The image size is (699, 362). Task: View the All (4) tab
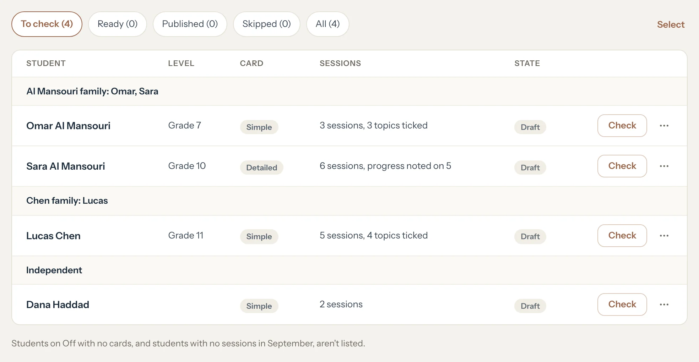(x=328, y=24)
